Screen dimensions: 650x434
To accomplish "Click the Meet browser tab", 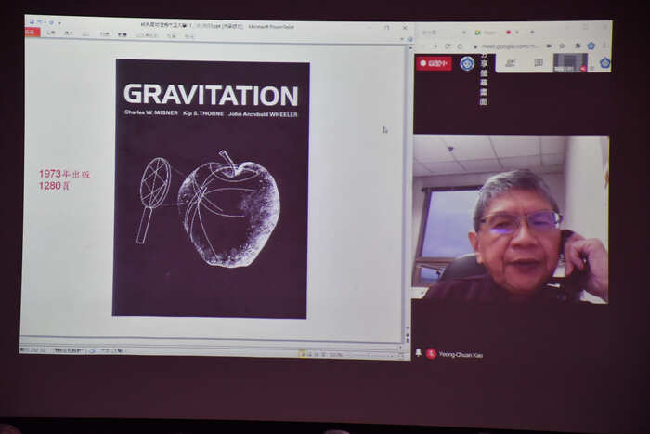I will pos(495,32).
